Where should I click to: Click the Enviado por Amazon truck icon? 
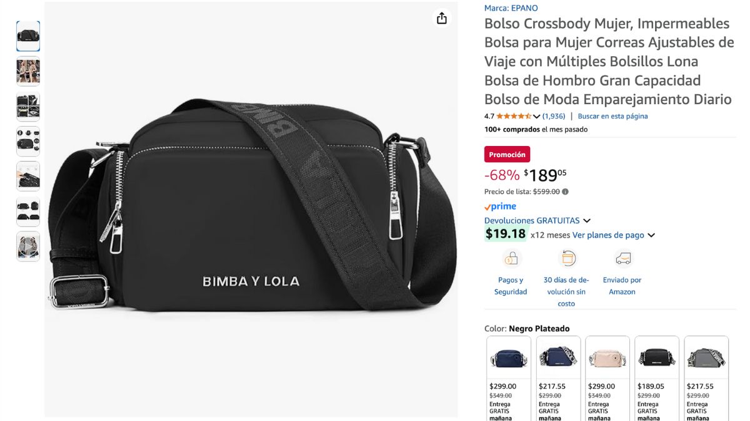tap(623, 258)
